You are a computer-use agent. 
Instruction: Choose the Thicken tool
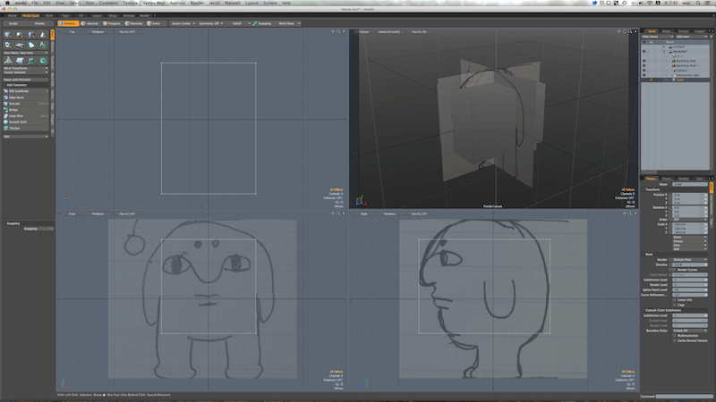(26, 128)
